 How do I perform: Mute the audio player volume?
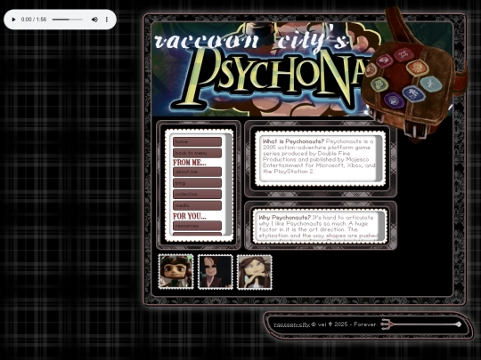pyautogui.click(x=94, y=20)
